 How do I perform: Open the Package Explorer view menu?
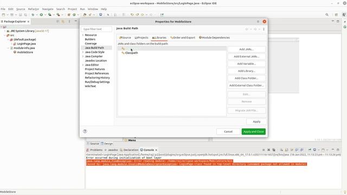(69, 22)
